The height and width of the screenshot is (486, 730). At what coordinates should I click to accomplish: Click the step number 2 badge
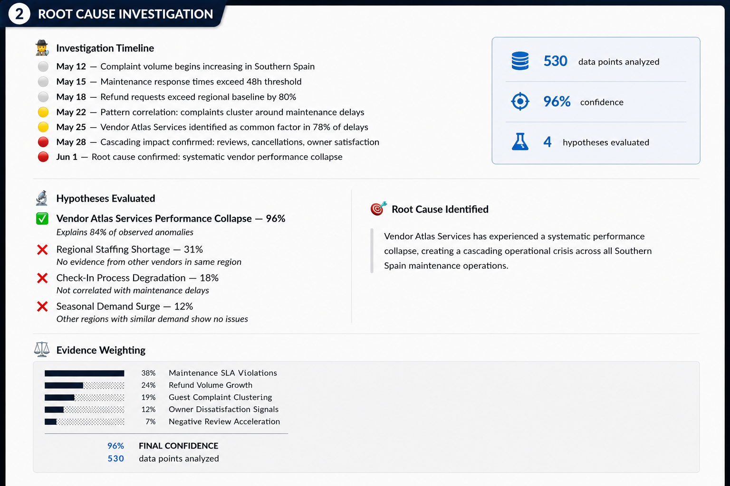click(x=19, y=14)
